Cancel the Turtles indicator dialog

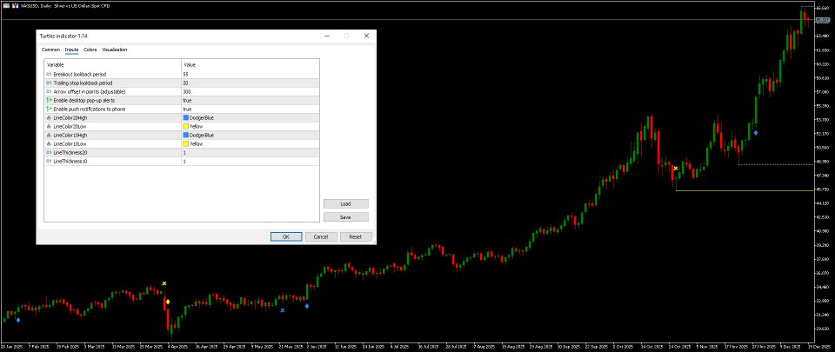pos(321,236)
